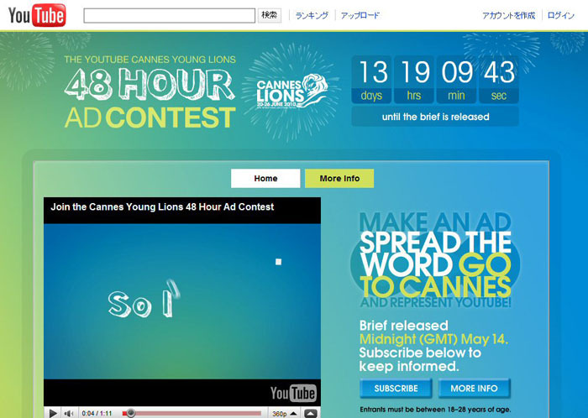Click the video progress seek bar
Image resolution: width=588 pixels, height=418 pixels.
point(192,413)
